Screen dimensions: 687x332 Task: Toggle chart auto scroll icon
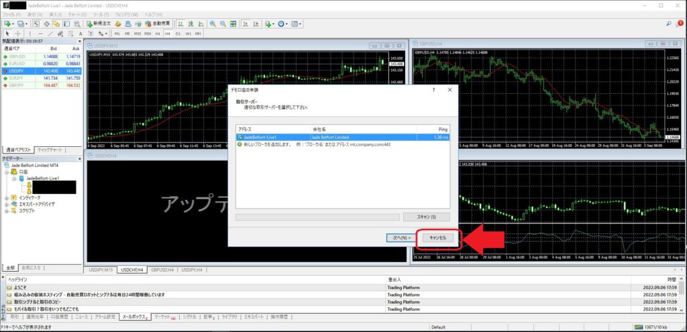(245, 23)
